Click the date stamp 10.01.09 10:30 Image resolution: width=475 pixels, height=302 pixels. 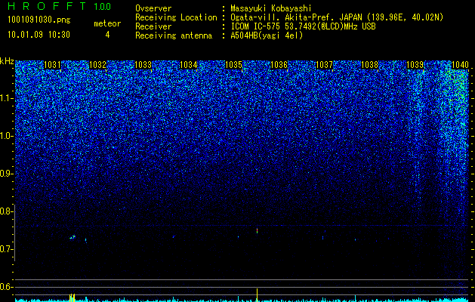[39, 35]
